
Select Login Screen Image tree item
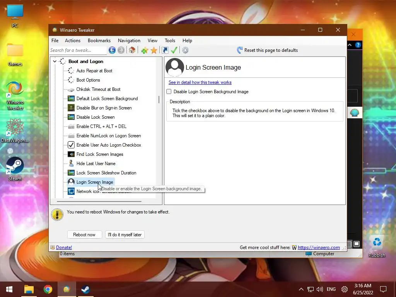[95, 182]
